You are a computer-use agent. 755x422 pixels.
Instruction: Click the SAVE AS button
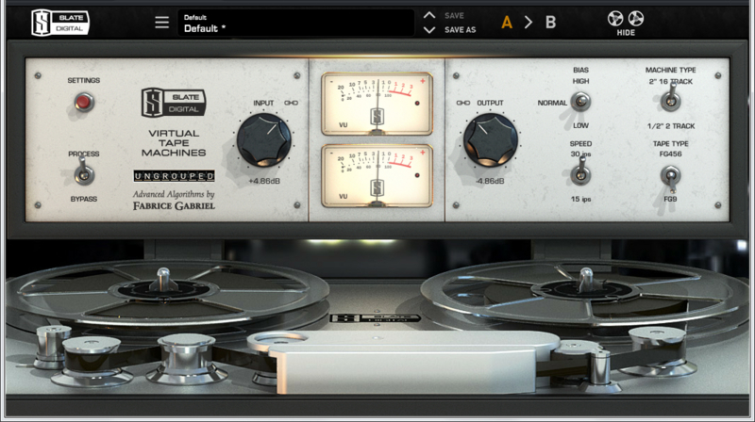[x=460, y=30]
